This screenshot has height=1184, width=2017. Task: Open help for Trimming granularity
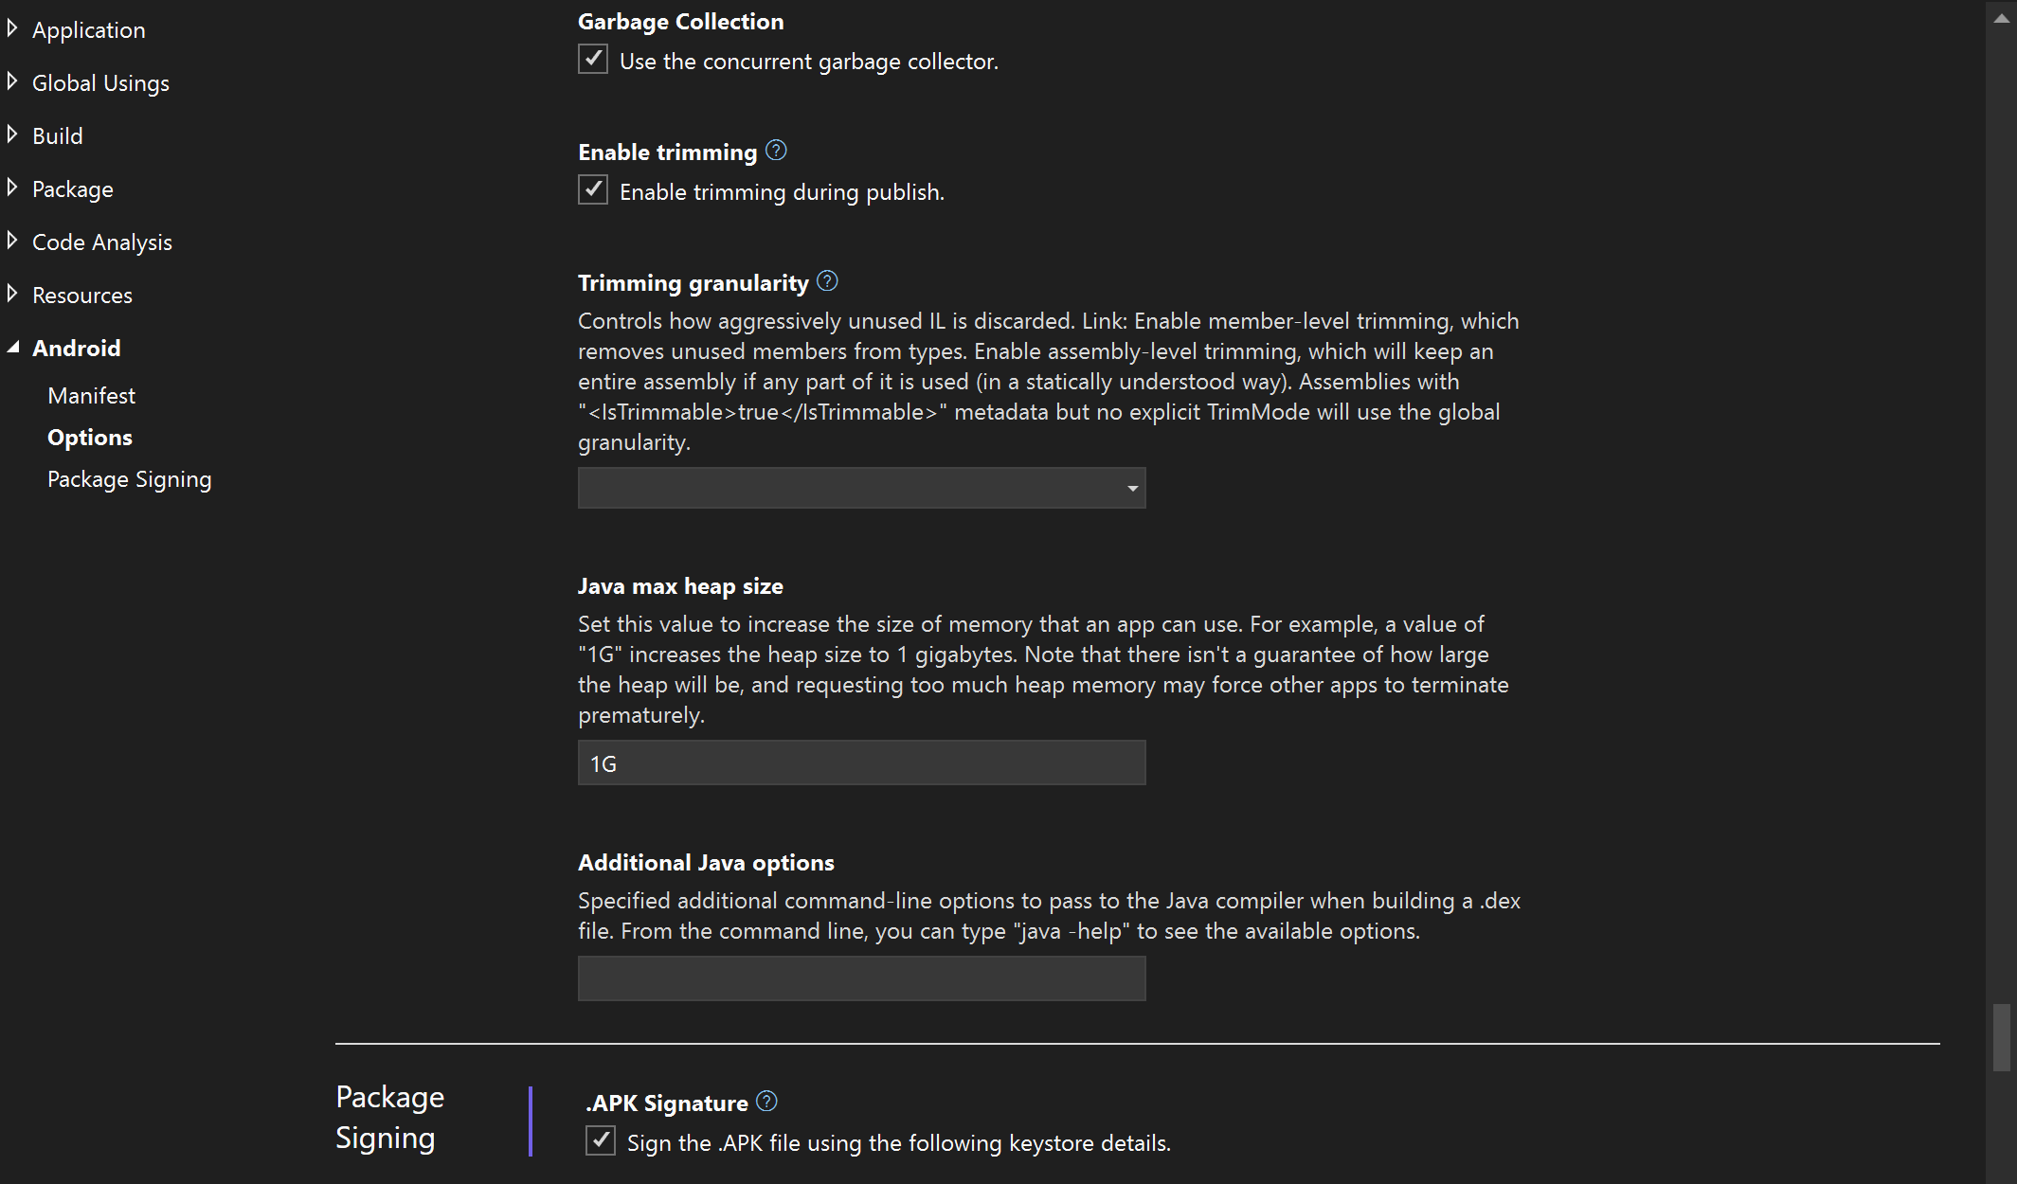tap(826, 280)
